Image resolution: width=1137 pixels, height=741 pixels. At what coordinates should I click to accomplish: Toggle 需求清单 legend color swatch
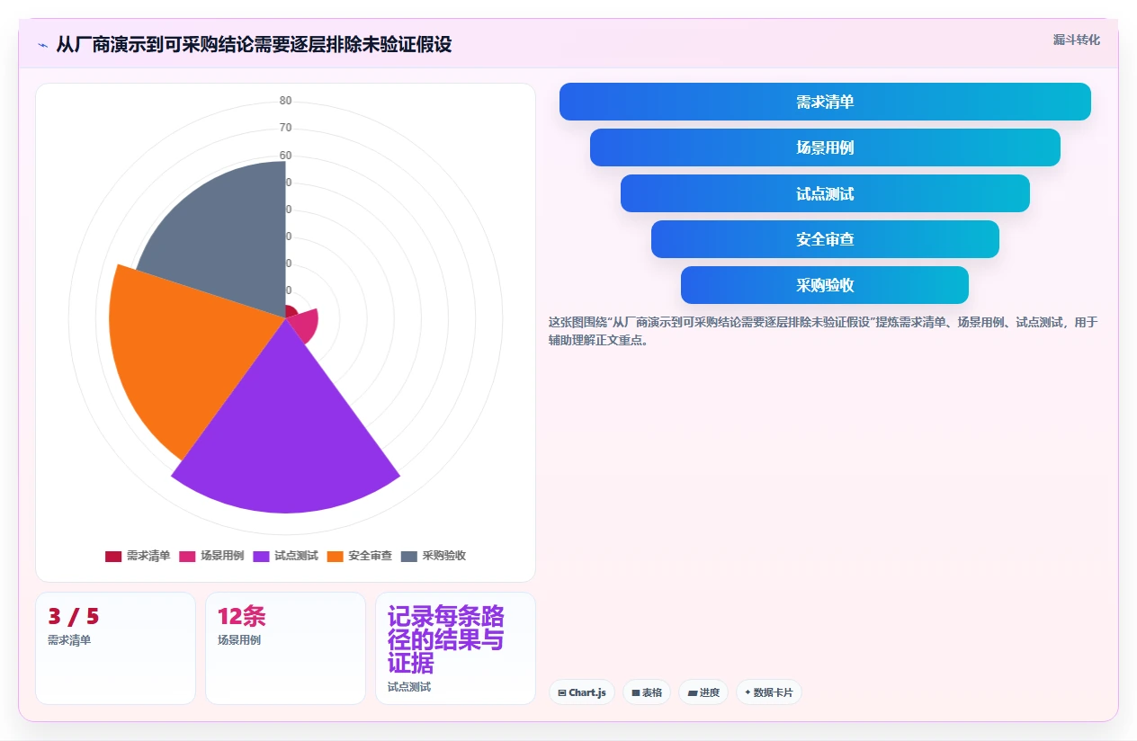(113, 557)
